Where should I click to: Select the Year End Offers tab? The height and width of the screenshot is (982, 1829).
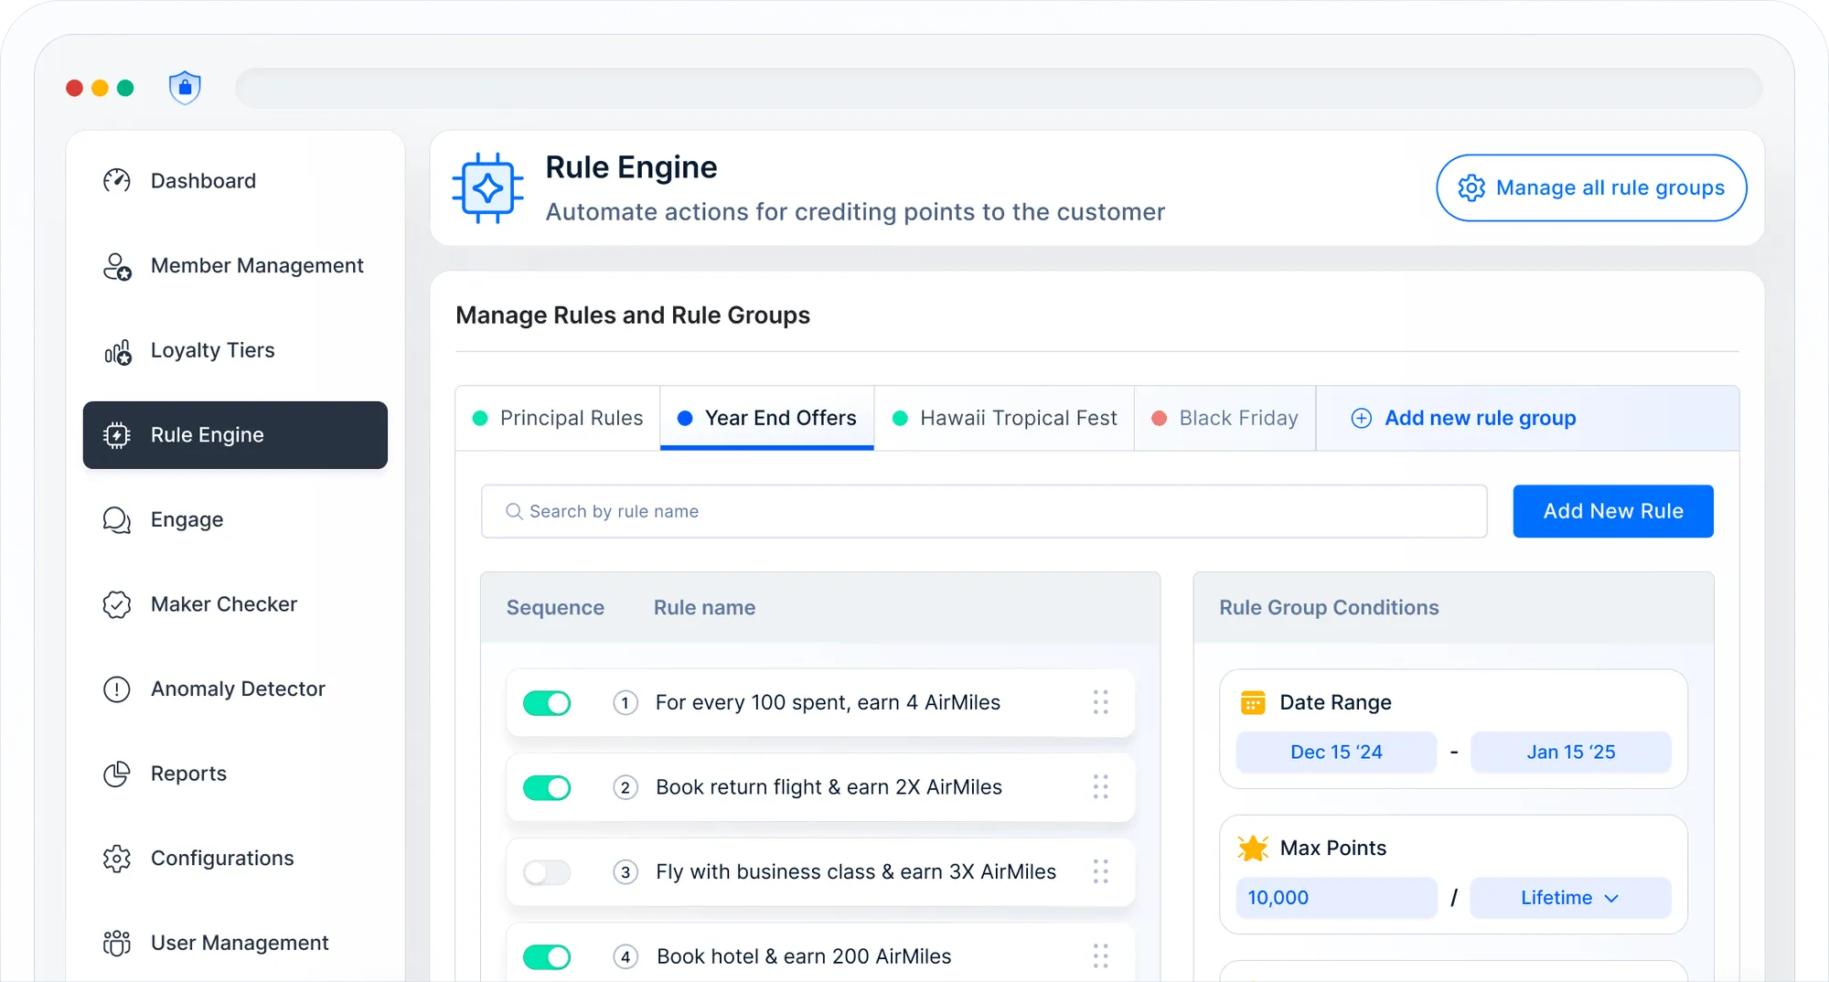pyautogui.click(x=767, y=418)
